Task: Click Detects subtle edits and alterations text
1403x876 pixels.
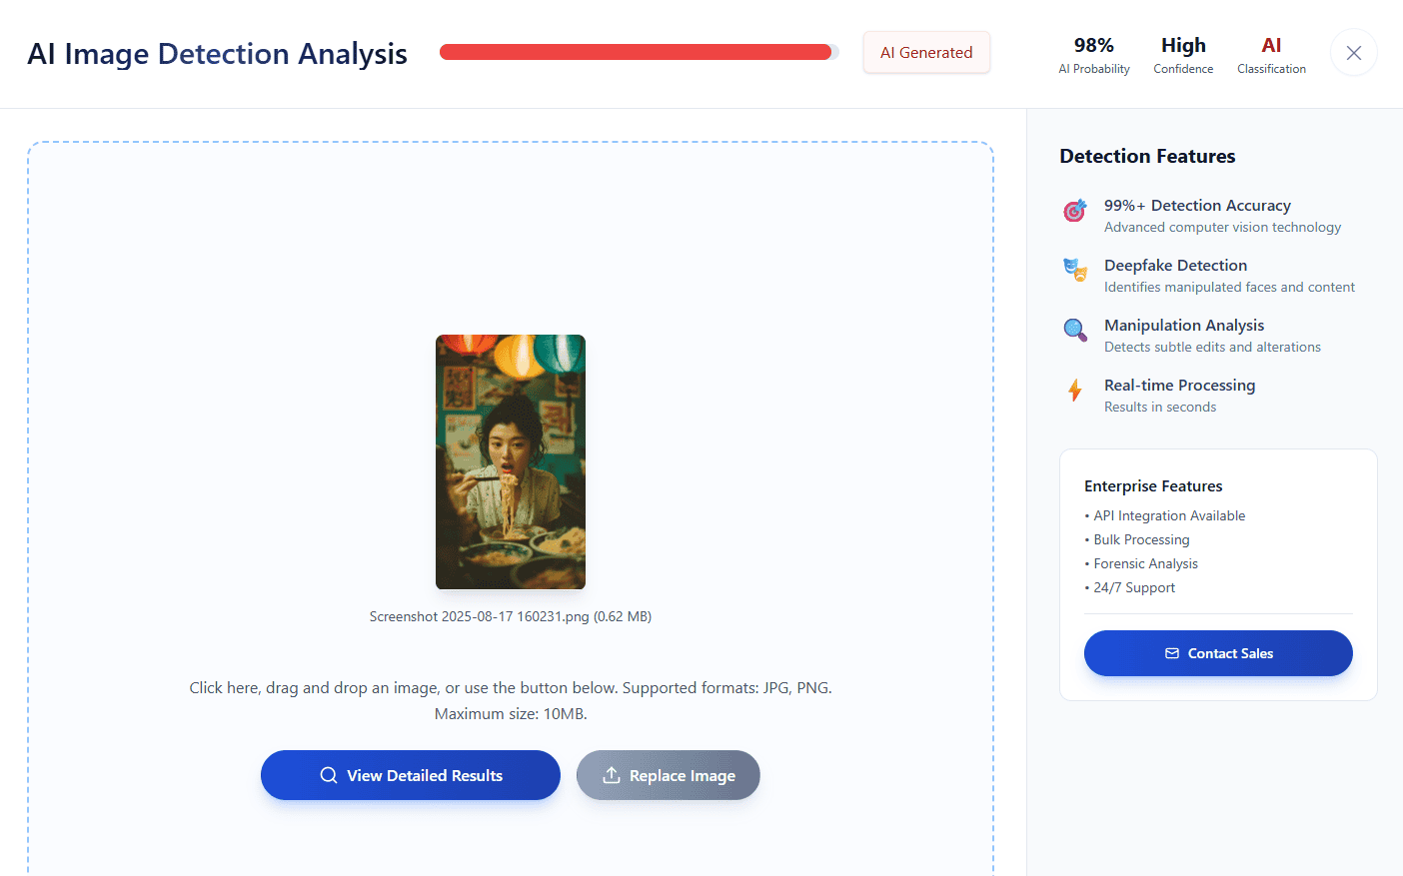Action: [x=1212, y=347]
